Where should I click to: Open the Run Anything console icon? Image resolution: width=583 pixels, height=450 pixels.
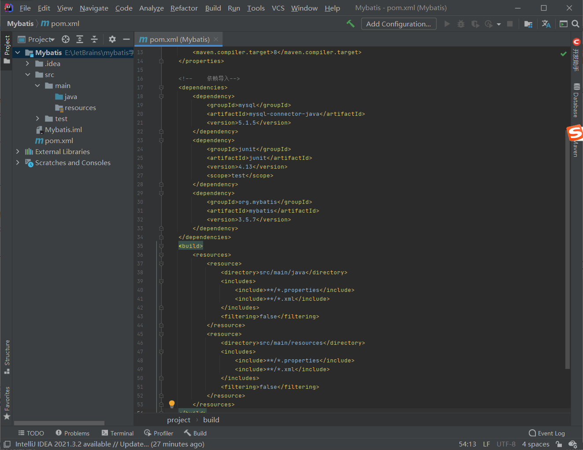(564, 24)
